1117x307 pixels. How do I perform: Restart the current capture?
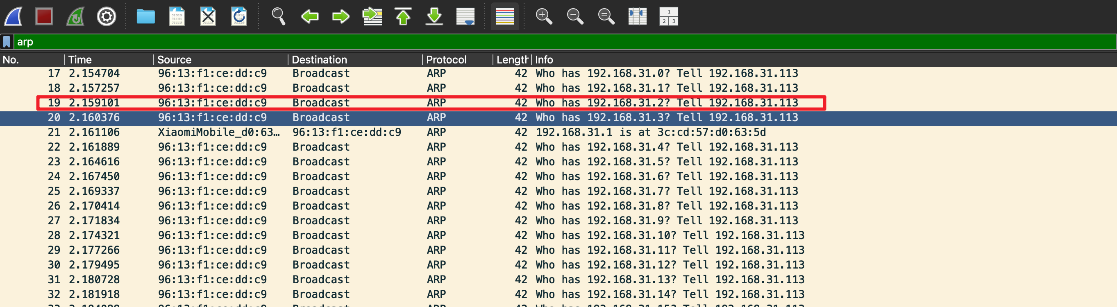[x=75, y=17]
